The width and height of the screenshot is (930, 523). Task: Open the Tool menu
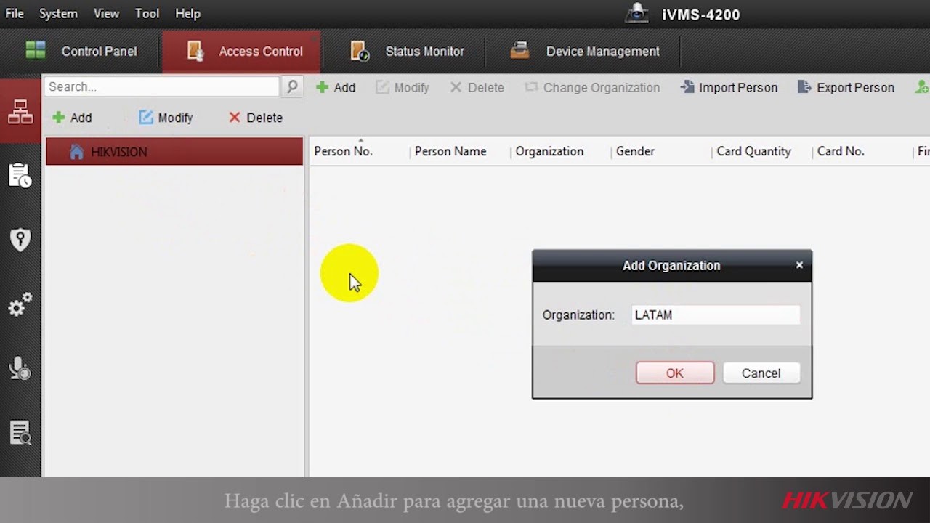[x=147, y=13]
